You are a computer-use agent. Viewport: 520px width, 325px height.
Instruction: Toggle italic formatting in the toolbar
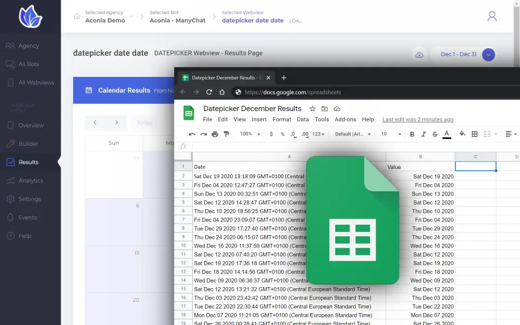pos(424,133)
